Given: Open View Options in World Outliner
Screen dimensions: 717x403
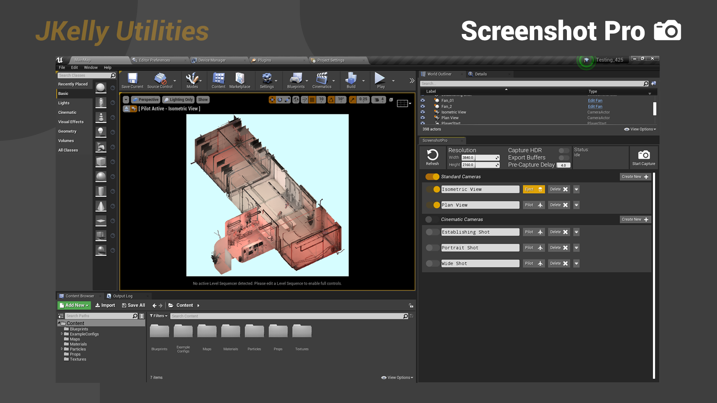Looking at the screenshot, I should pos(640,129).
